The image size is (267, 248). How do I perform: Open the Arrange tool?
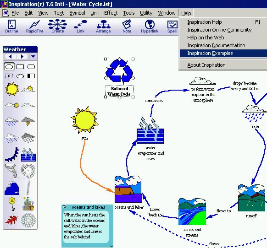[103, 26]
